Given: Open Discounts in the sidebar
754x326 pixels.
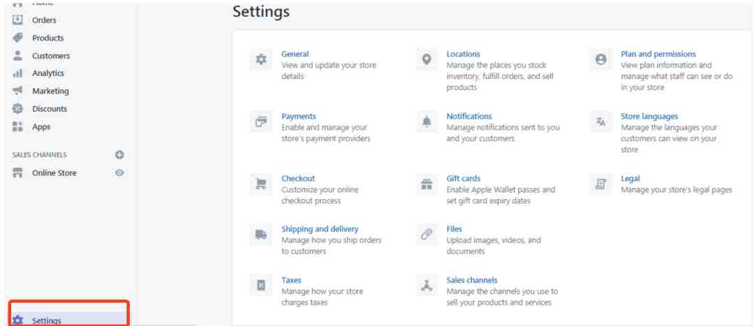Looking at the screenshot, I should coord(50,109).
